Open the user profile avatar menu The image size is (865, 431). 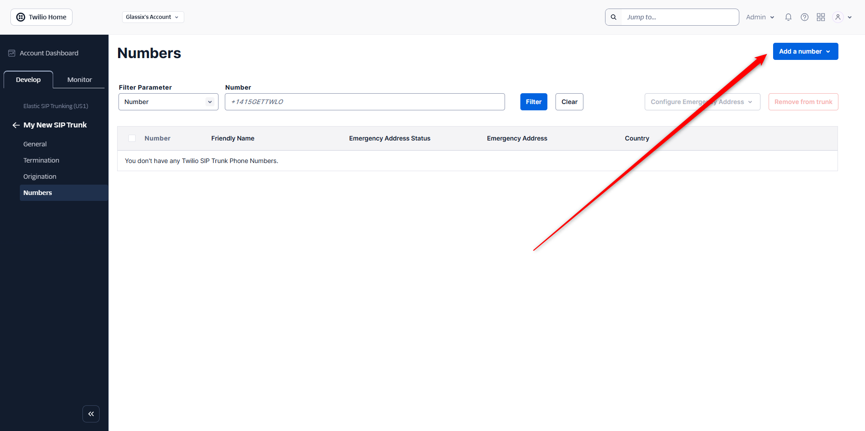click(x=838, y=17)
